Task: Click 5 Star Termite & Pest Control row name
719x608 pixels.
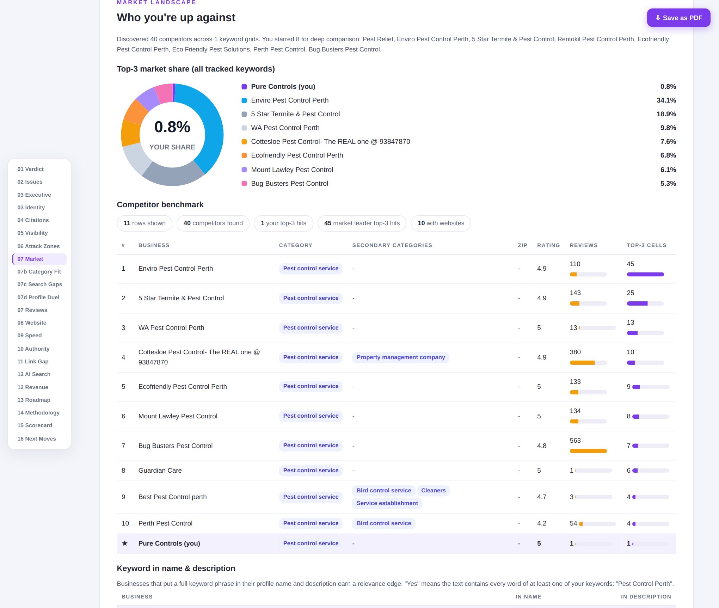Action: 181,298
